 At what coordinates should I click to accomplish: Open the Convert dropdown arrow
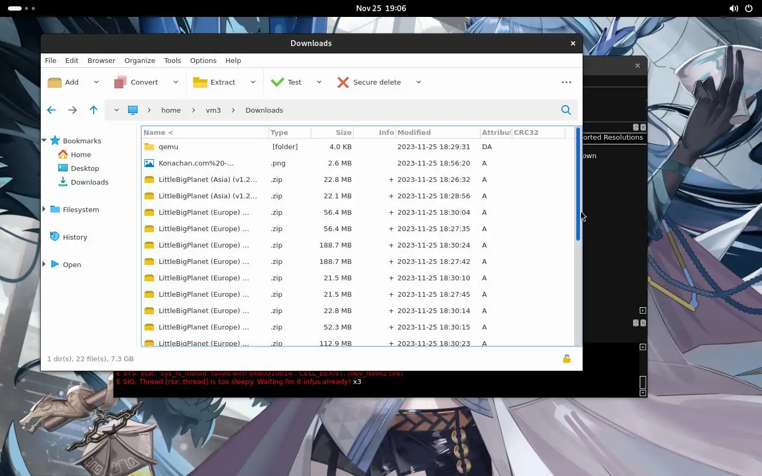(x=176, y=82)
